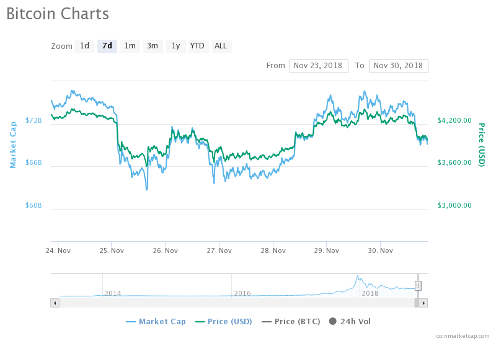Set zoom range to 1d

84,46
